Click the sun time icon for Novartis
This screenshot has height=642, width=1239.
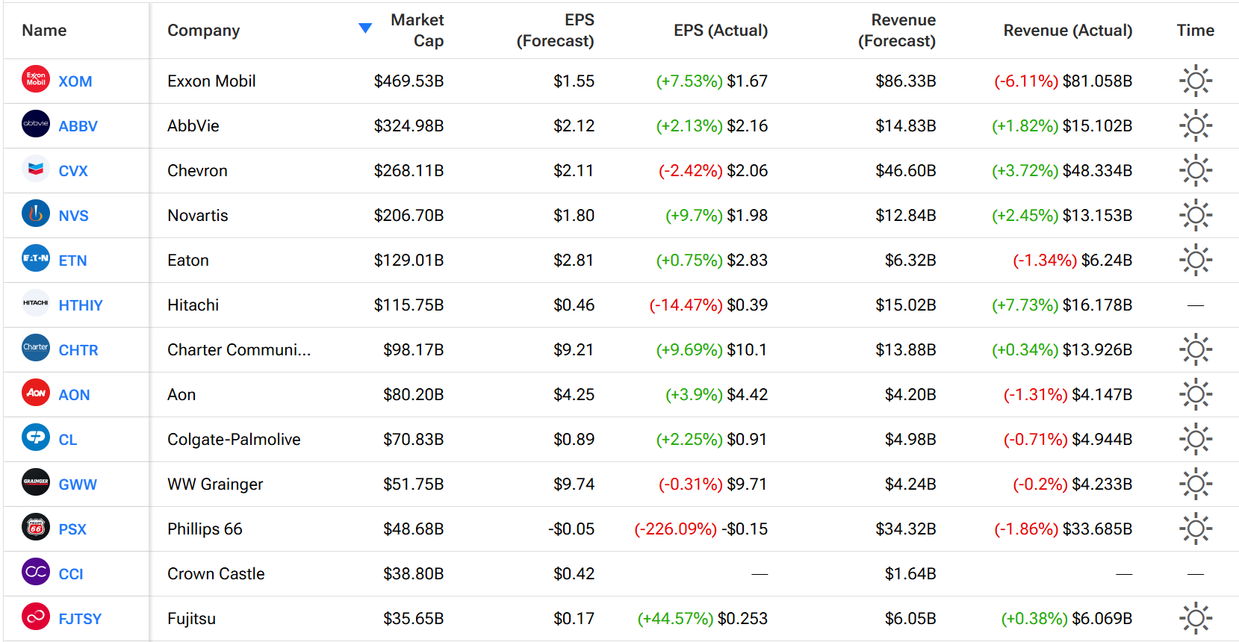(1196, 215)
